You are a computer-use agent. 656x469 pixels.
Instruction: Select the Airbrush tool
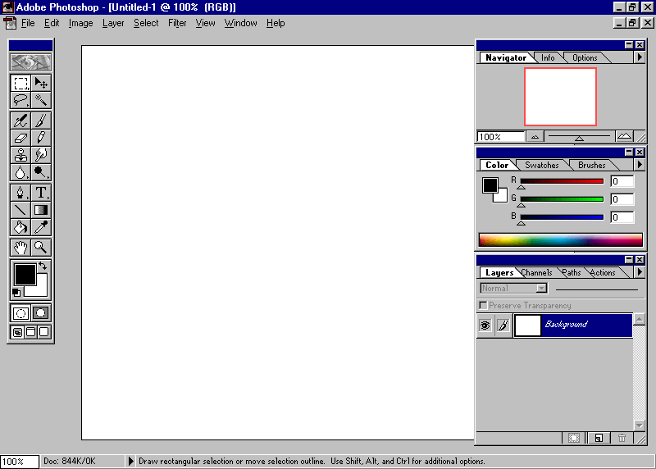(20, 121)
